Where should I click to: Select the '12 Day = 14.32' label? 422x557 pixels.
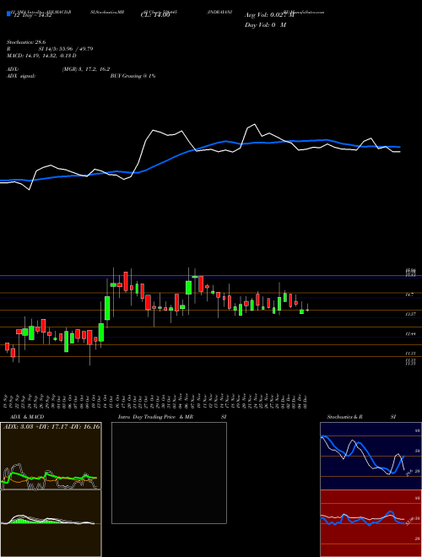click(x=31, y=15)
